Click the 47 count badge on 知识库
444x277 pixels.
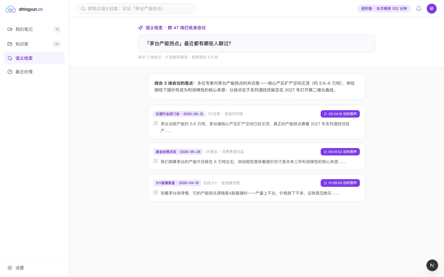point(57,44)
